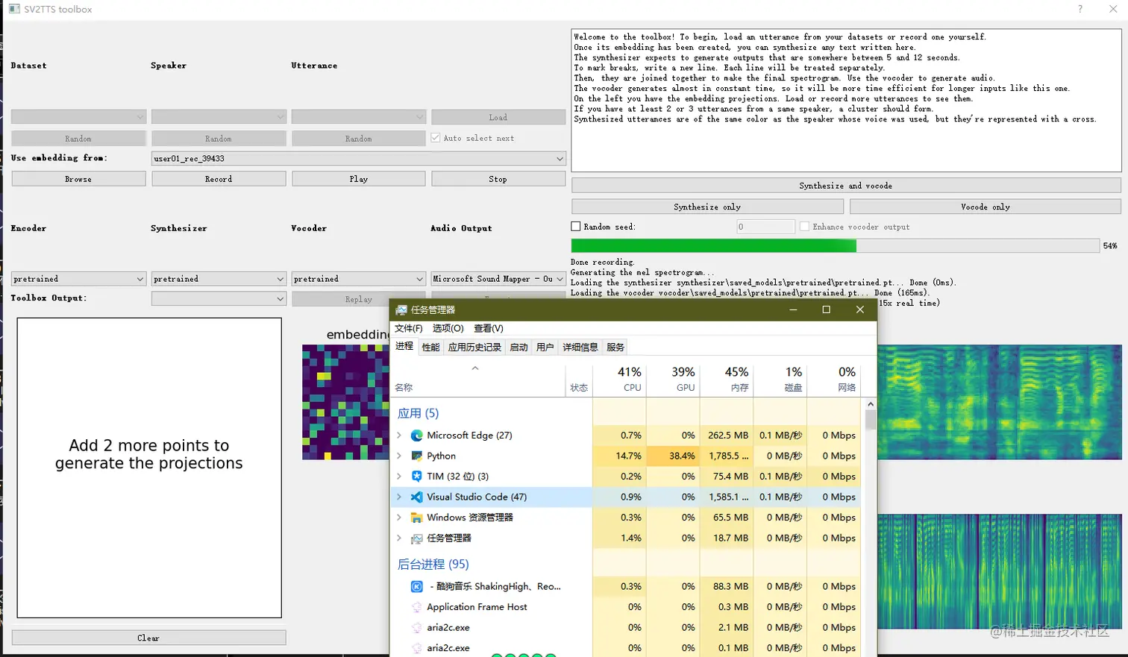Sort by the CPU column header

pyautogui.click(x=619, y=379)
